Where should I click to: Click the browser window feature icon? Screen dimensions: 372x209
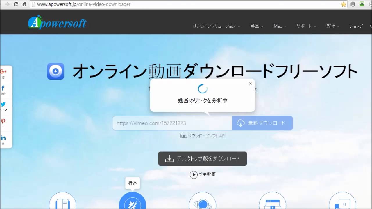[x=273, y=201]
